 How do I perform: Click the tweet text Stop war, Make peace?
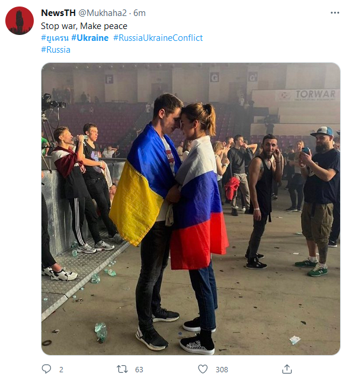[x=84, y=26]
